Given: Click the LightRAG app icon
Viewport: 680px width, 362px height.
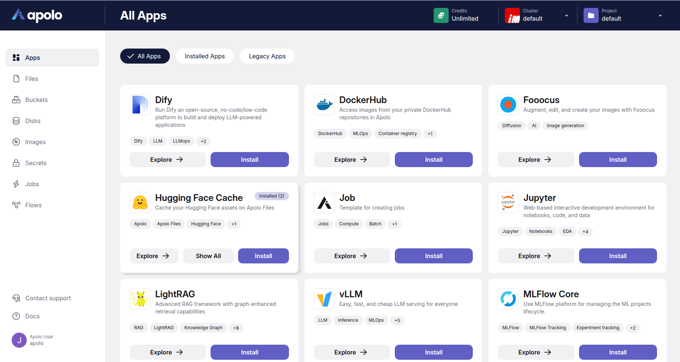Looking at the screenshot, I should (x=140, y=298).
